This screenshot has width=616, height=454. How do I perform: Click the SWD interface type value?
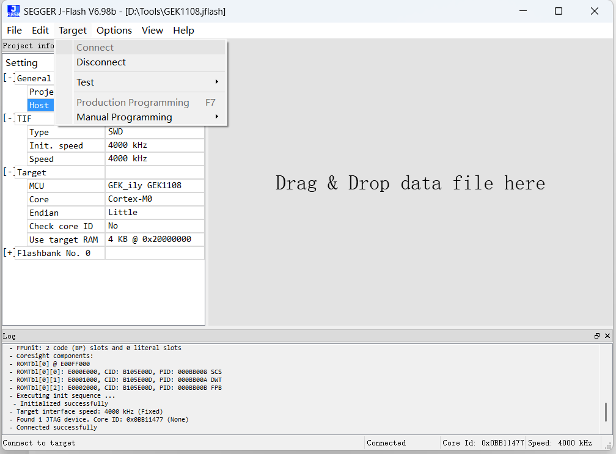click(x=155, y=132)
